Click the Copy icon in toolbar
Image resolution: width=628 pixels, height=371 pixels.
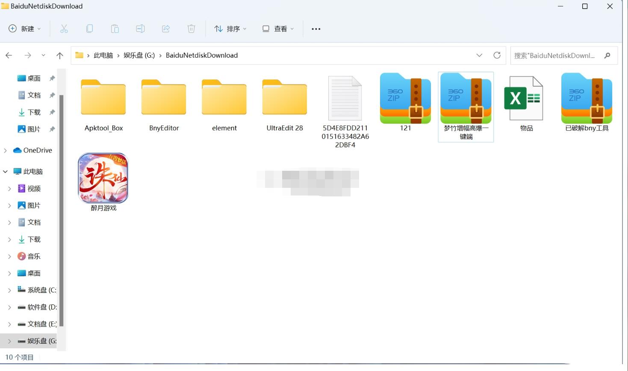point(89,29)
